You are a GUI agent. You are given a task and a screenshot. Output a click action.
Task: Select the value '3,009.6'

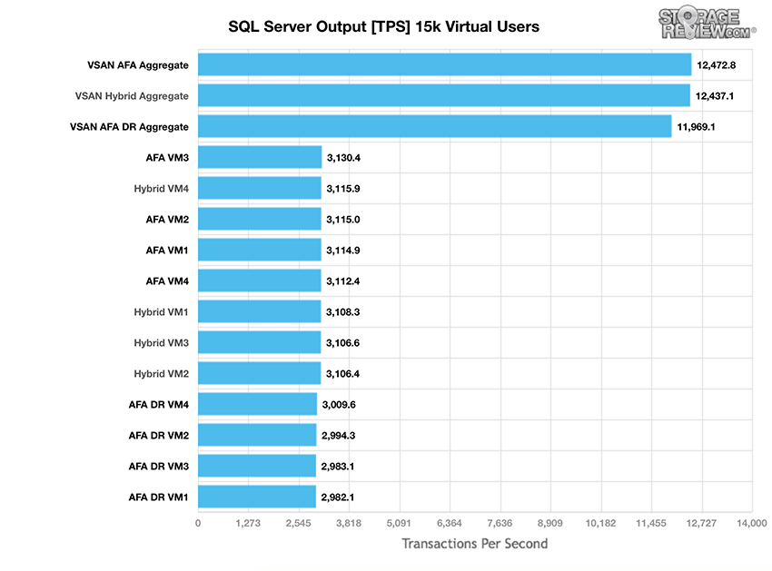coord(339,405)
